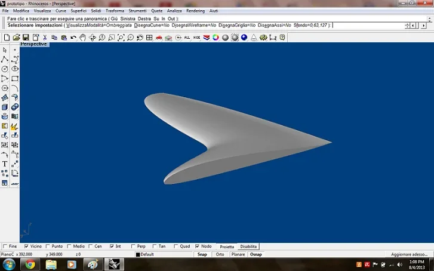Select the Rotate View tool
The image size is (434, 271).
(92, 38)
